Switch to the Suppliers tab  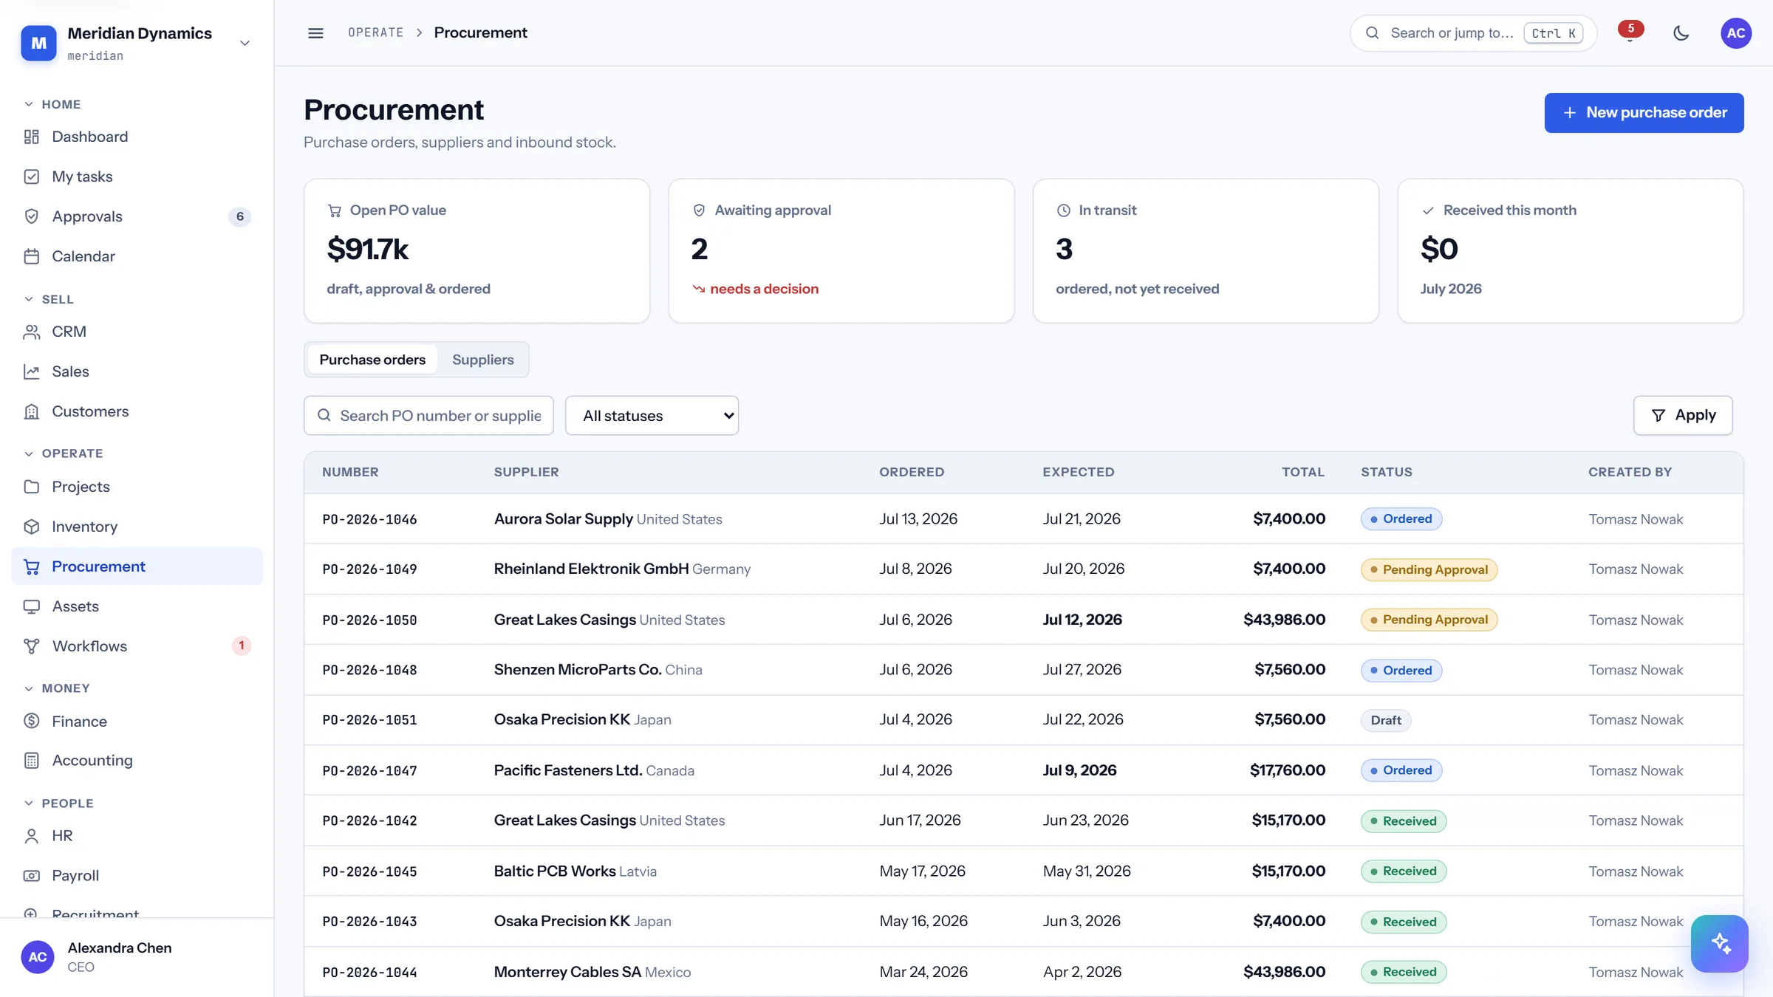(x=483, y=360)
